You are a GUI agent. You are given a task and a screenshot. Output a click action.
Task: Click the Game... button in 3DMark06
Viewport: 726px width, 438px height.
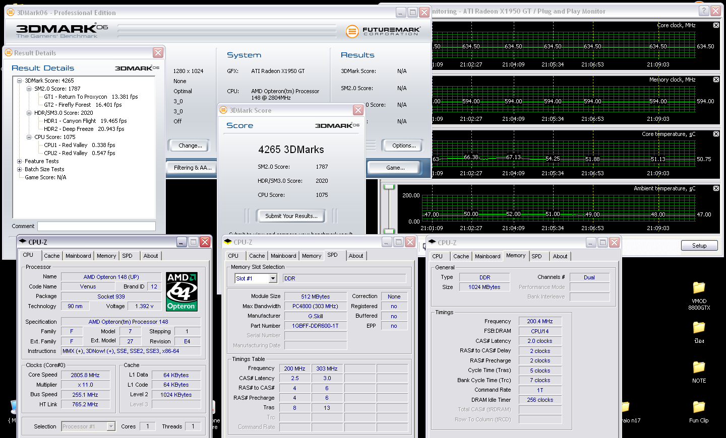tap(395, 168)
